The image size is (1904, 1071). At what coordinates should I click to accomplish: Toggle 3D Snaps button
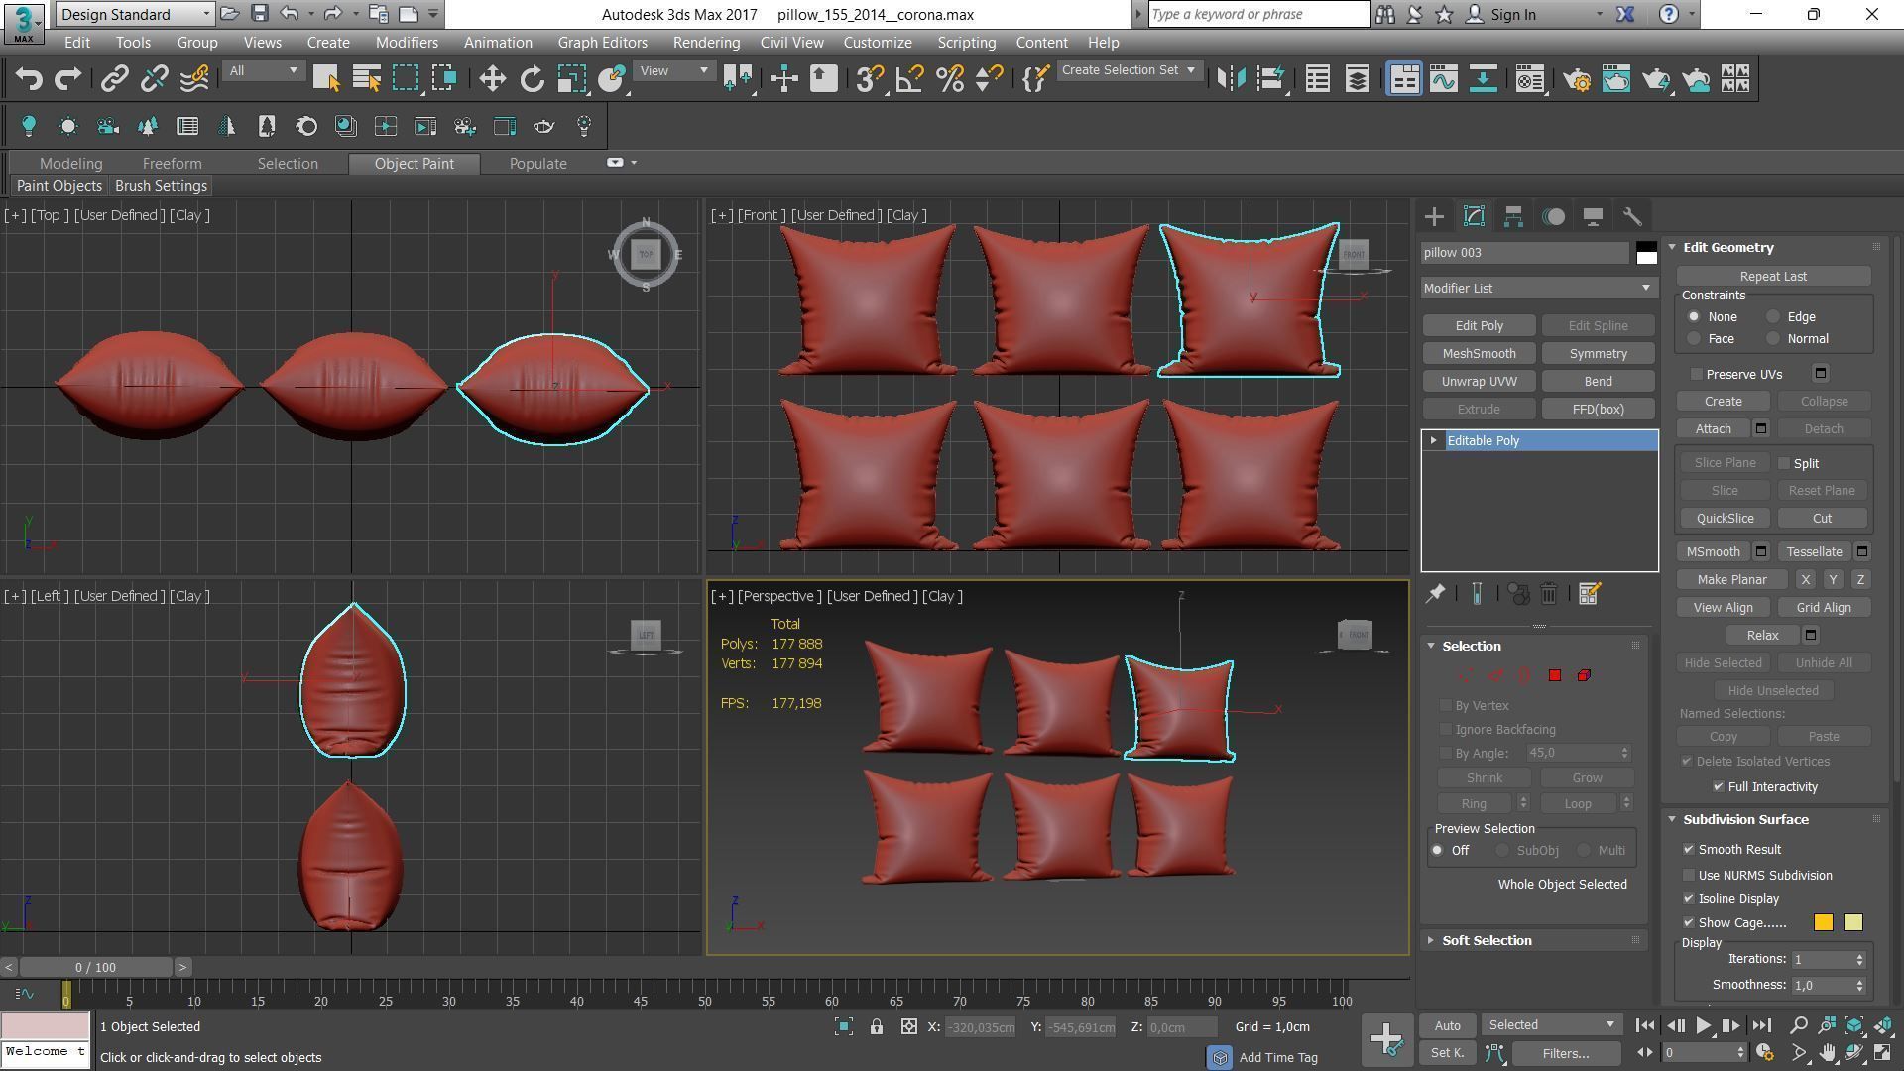pyautogui.click(x=870, y=79)
